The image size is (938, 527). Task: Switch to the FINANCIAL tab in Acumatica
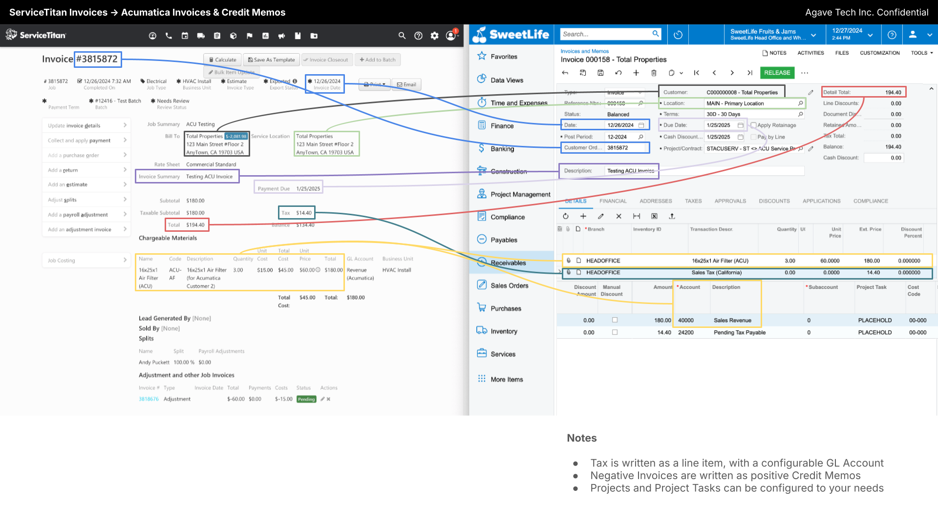coord(613,201)
